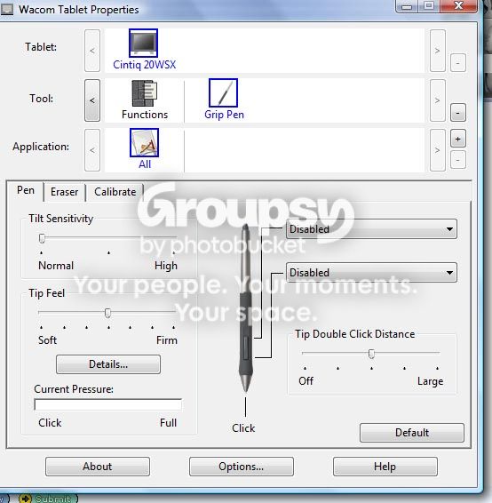Click the Tool row right arrow

pos(438,100)
